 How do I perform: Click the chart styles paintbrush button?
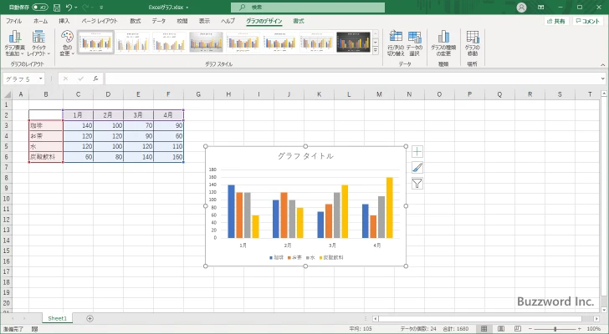tap(417, 167)
